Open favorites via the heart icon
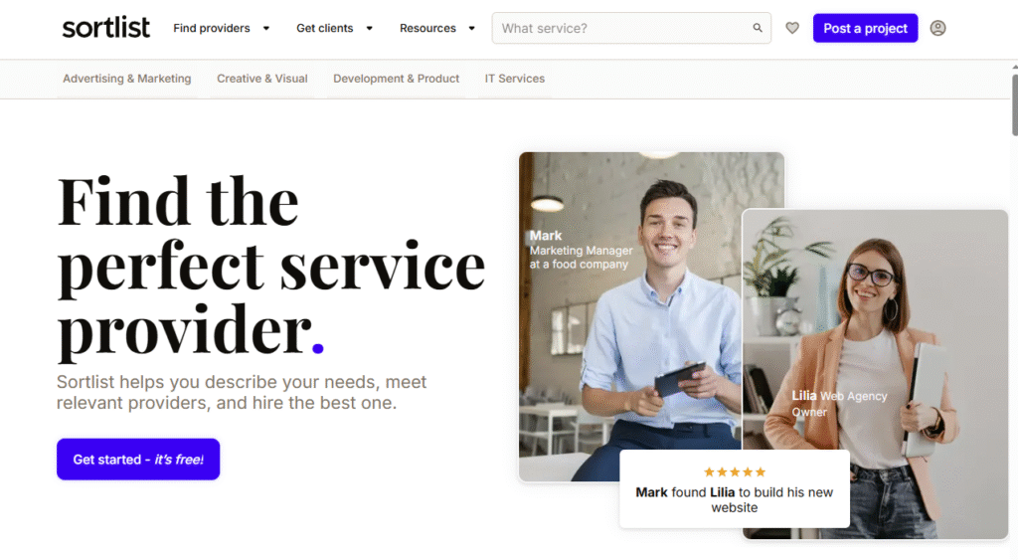This screenshot has width=1018, height=560. (792, 28)
